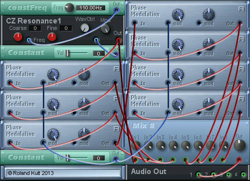The image size is (250, 181).
Task: Click the Mod knob on CZ Resonance1
Action: (105, 29)
